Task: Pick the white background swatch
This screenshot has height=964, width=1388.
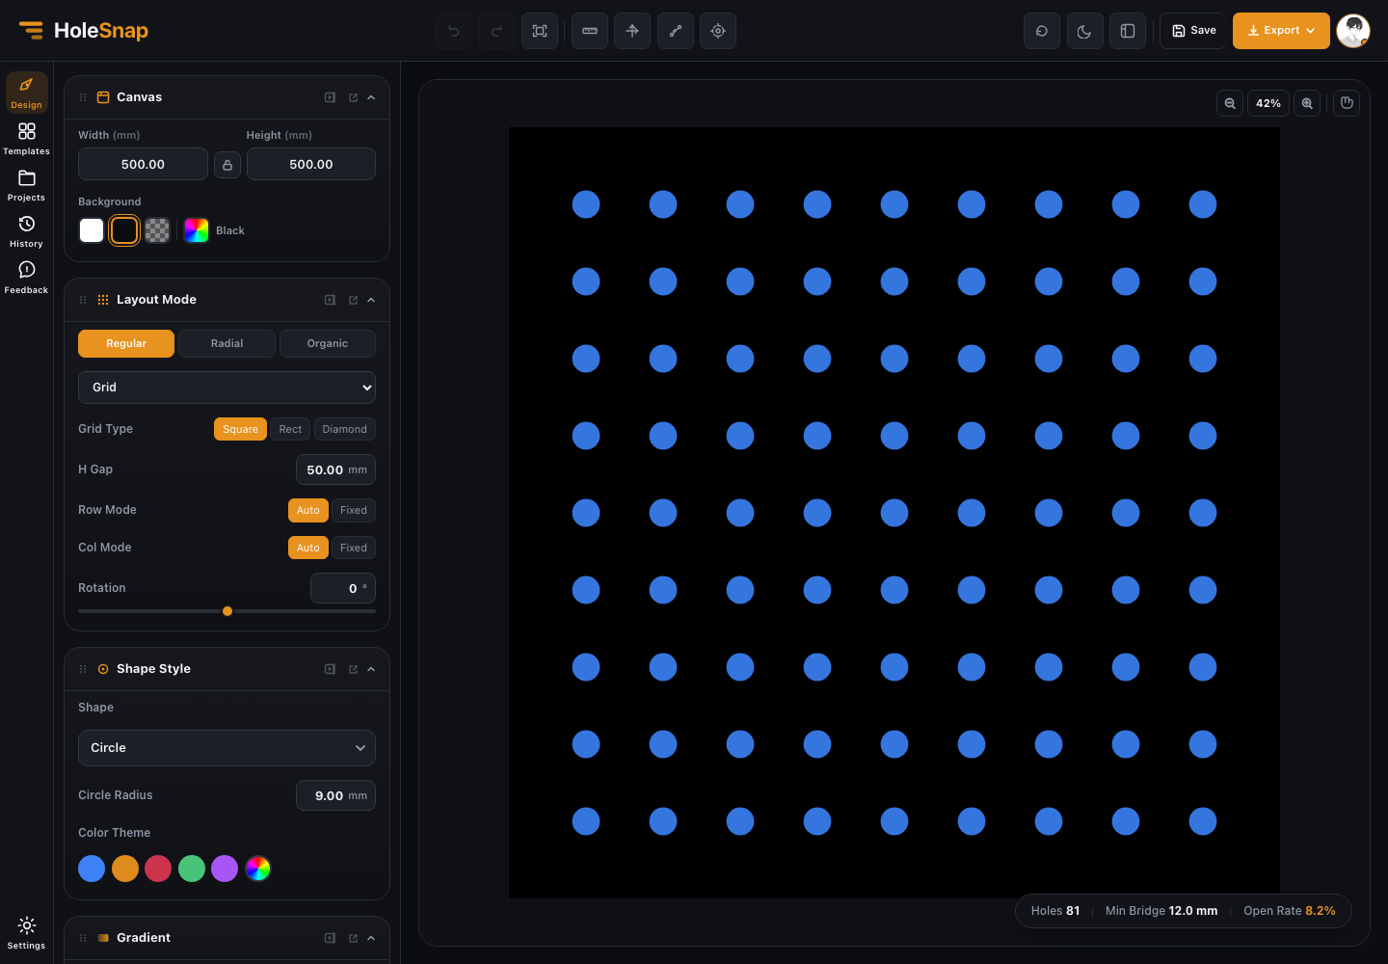Action: tap(92, 230)
